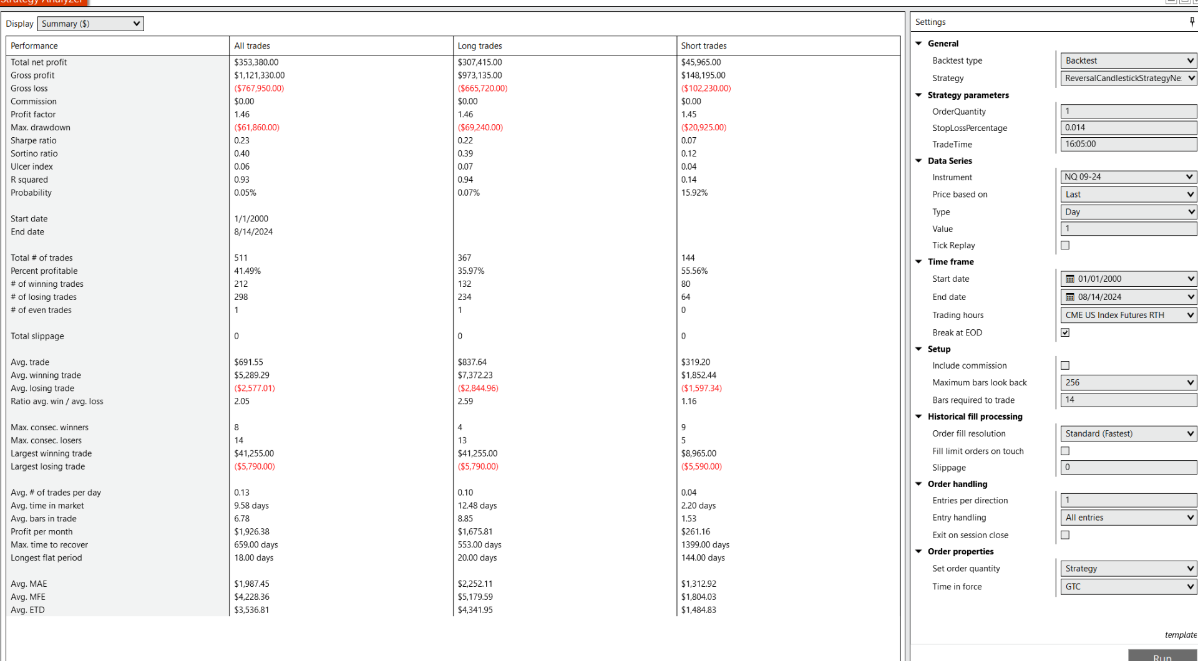Click the Entries per direction field
Screen dimensions: 1198x661
pos(1129,500)
